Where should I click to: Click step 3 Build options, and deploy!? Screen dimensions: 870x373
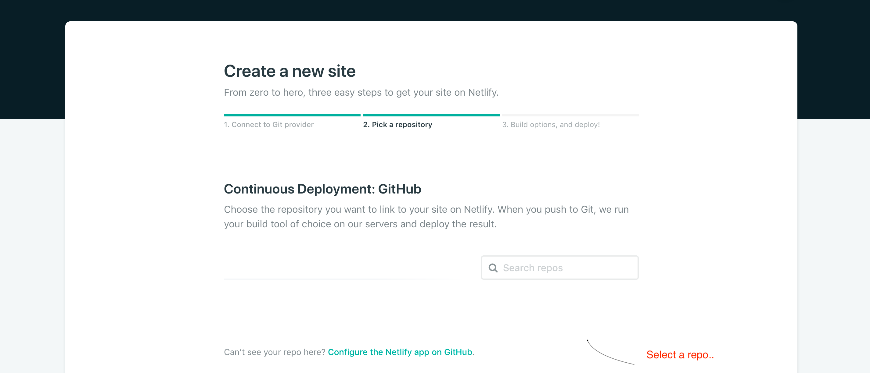pyautogui.click(x=551, y=124)
